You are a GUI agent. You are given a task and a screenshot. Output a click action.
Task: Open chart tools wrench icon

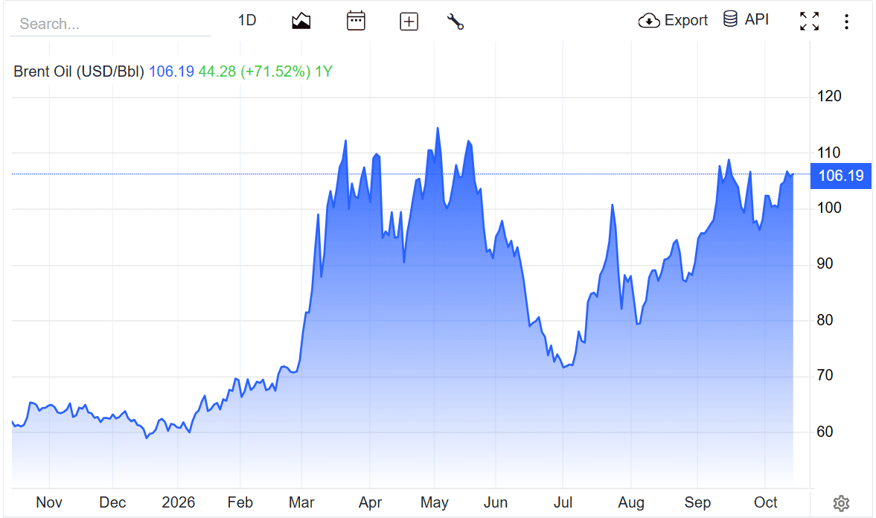pyautogui.click(x=455, y=22)
